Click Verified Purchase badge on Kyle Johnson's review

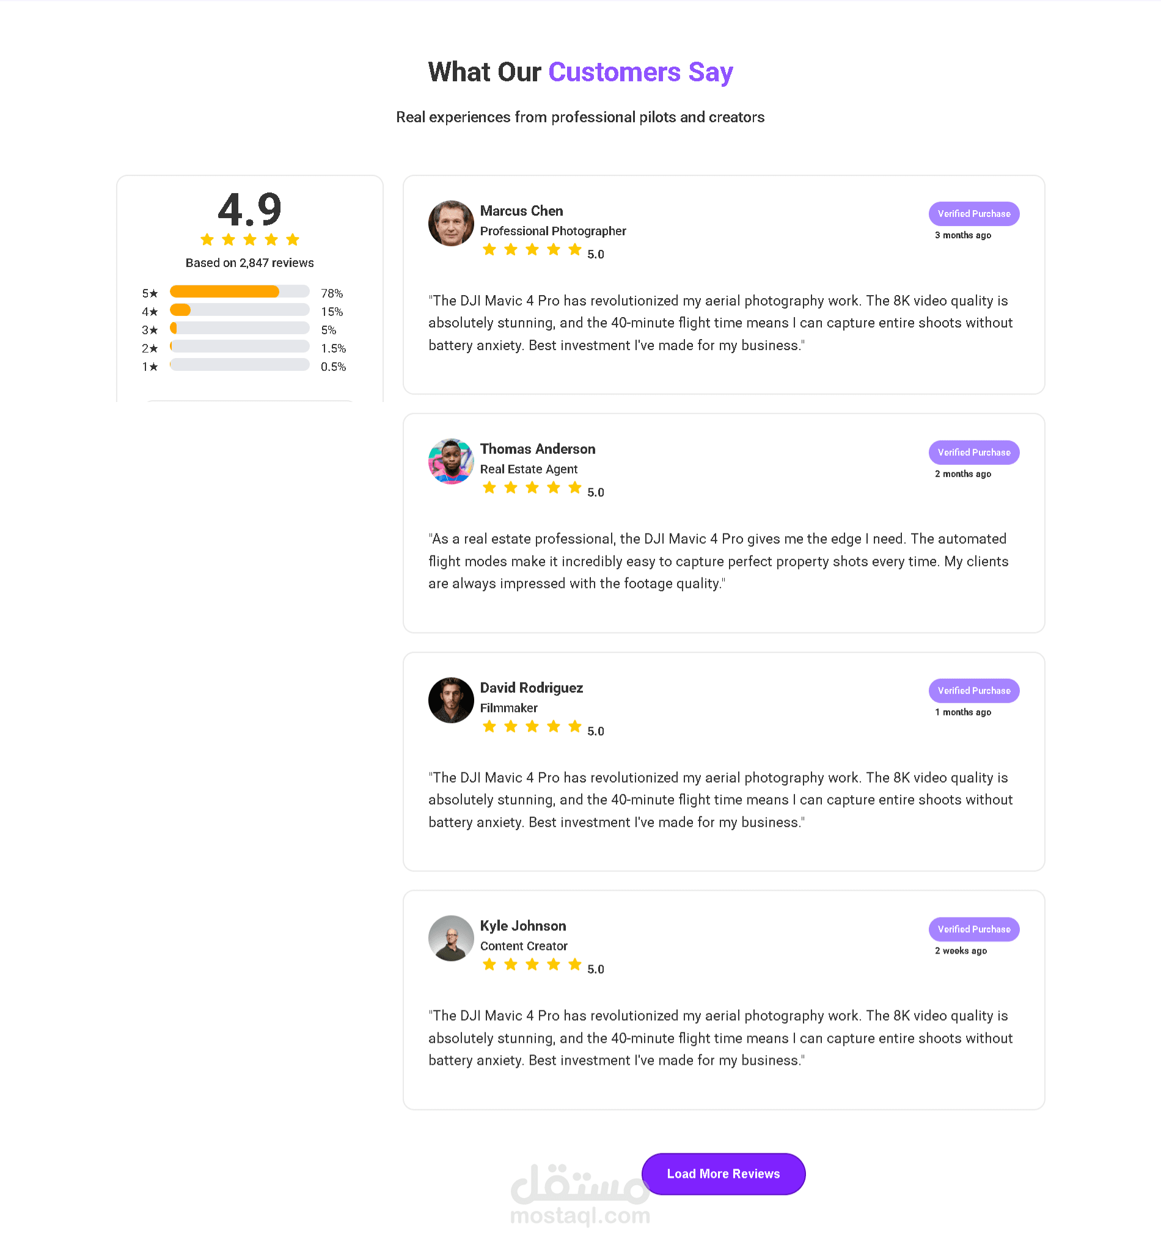pos(974,929)
